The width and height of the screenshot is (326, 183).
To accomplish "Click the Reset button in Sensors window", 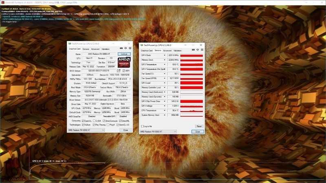I will tap(199, 126).
